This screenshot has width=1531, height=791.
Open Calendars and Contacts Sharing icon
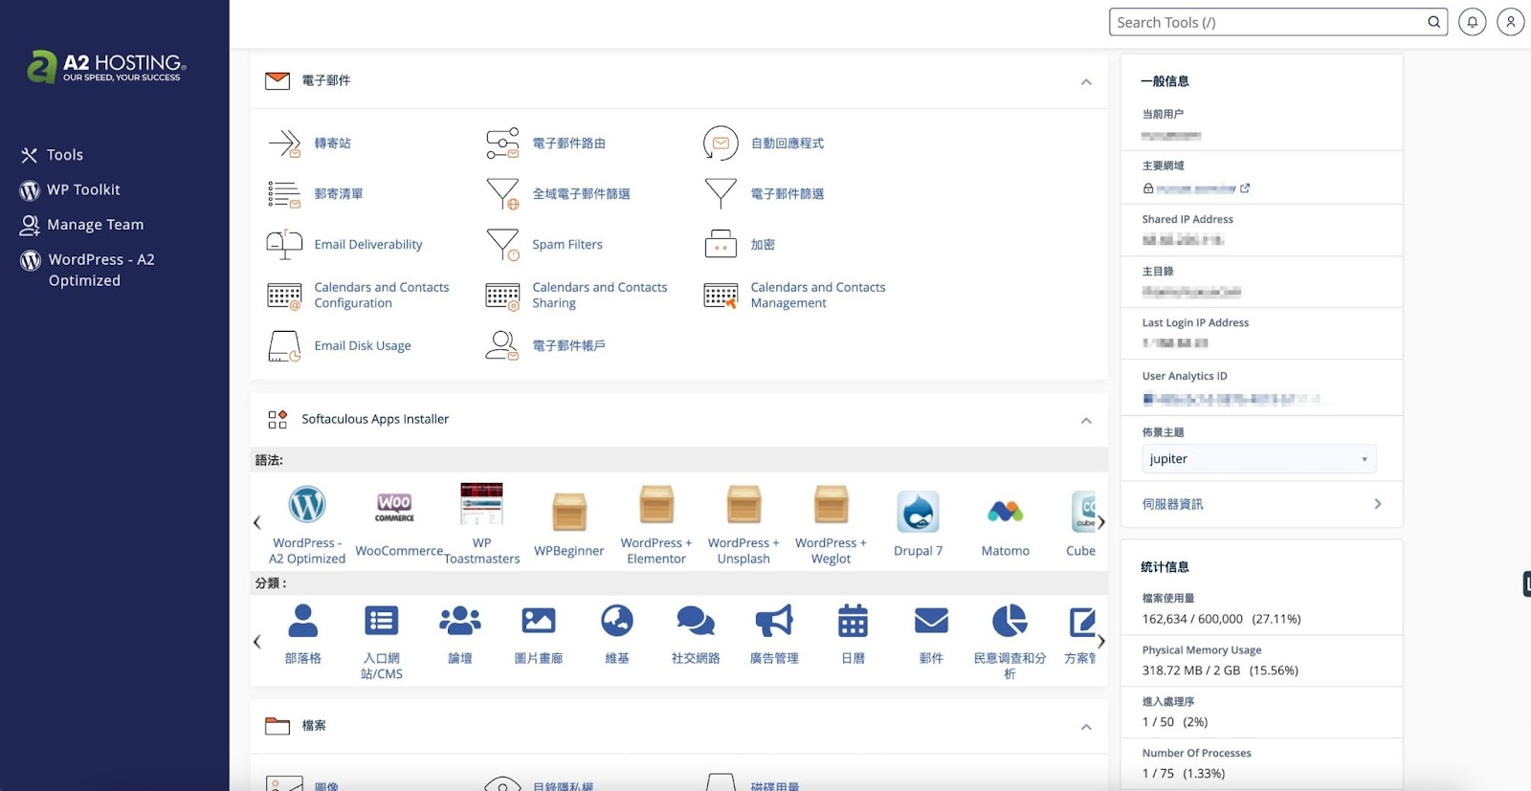(x=502, y=296)
